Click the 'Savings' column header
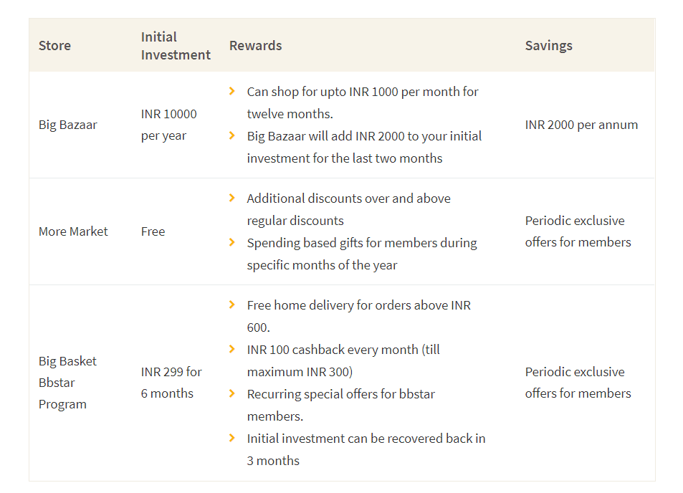Viewport: 683px width, 493px height. [549, 45]
